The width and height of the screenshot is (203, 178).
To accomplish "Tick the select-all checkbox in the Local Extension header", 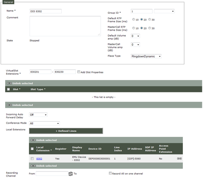I will click(x=32, y=149).
